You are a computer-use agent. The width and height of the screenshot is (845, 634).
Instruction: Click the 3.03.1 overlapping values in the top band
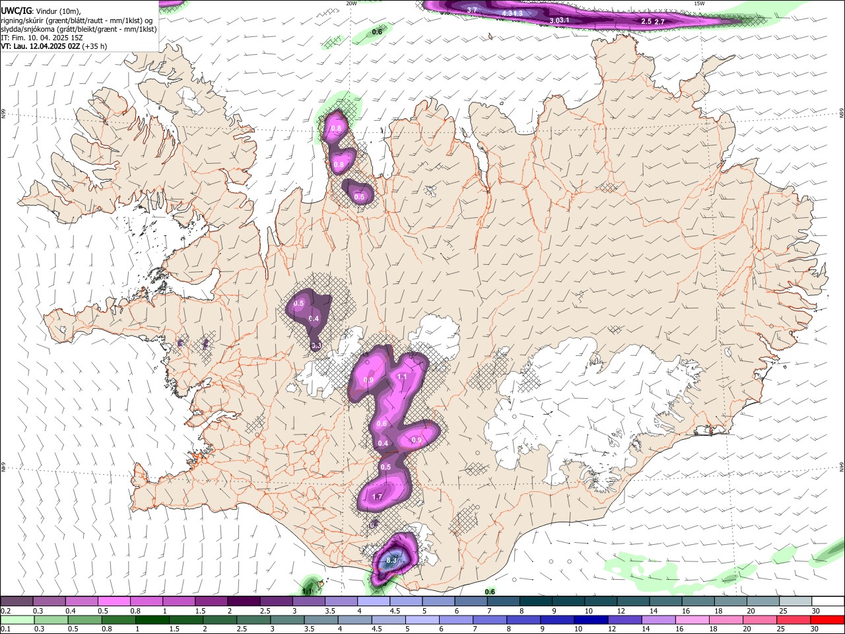coord(559,20)
